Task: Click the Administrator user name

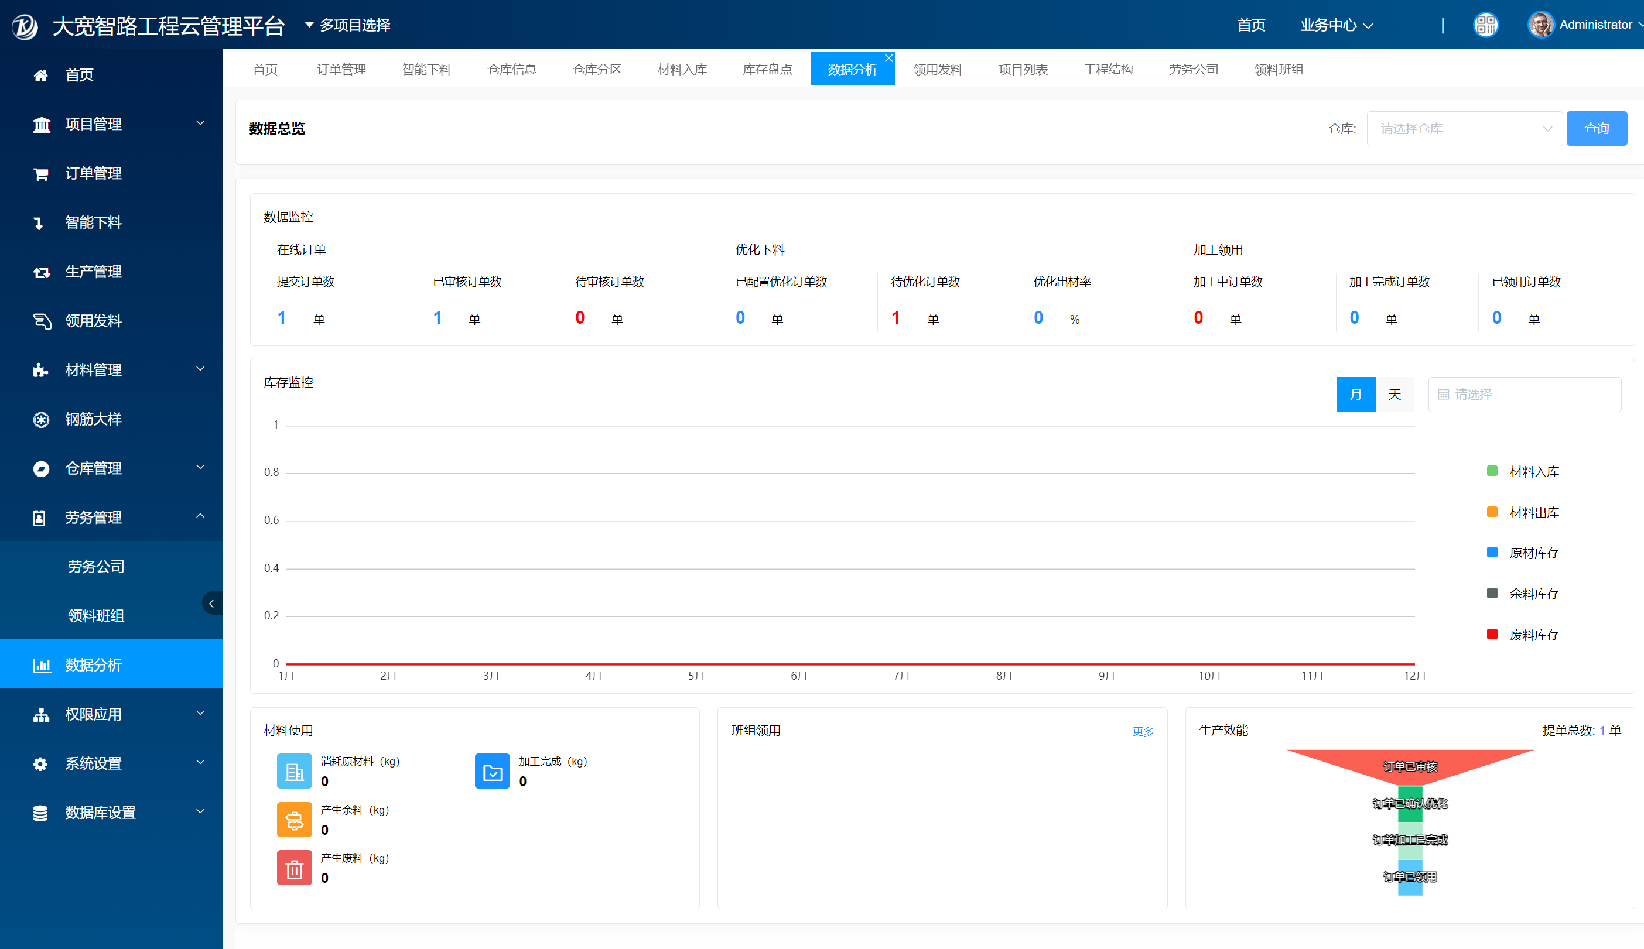Action: (x=1595, y=25)
